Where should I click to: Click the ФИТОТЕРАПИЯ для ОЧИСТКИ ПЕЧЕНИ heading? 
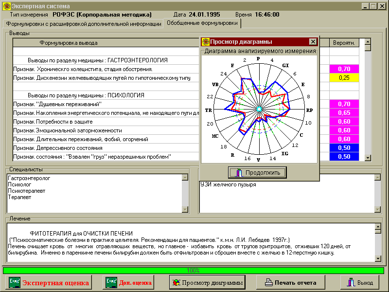[x=81, y=234]
